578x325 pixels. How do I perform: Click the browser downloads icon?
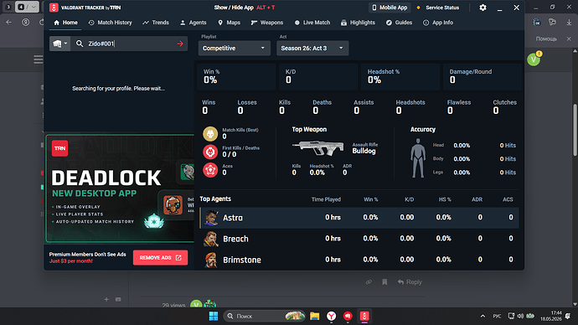[x=569, y=23]
